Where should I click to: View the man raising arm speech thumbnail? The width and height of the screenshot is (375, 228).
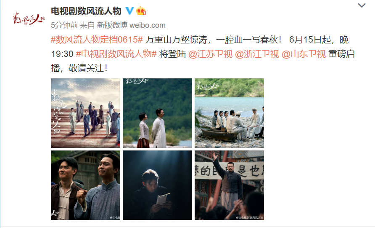(x=230, y=185)
